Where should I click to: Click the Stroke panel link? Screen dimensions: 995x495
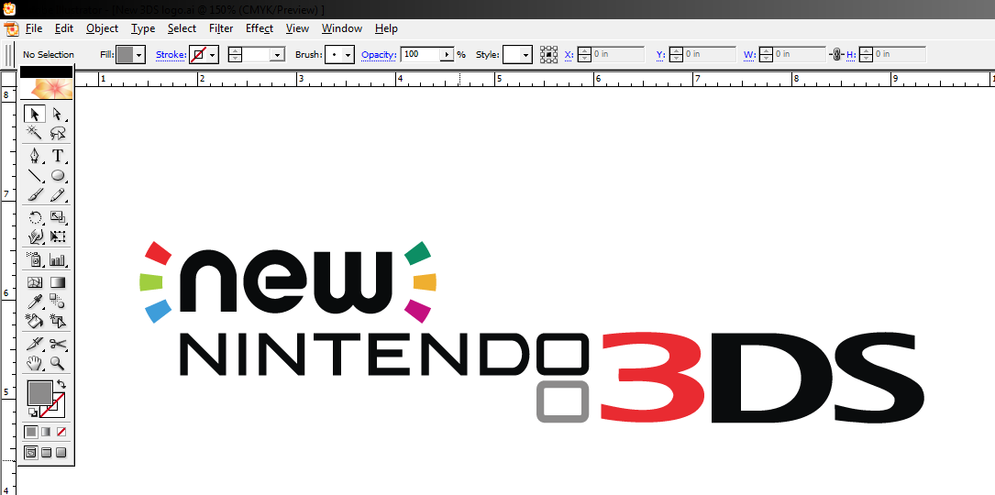pos(171,55)
